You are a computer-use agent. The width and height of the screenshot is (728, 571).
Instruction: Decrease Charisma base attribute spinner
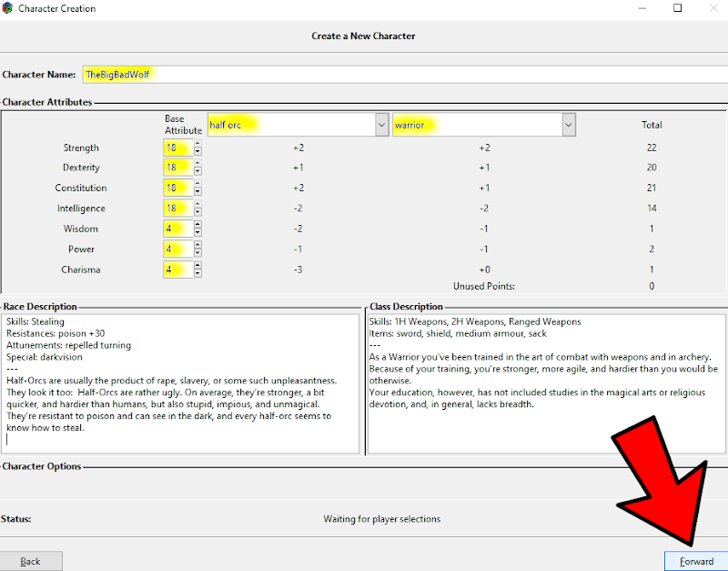(198, 274)
